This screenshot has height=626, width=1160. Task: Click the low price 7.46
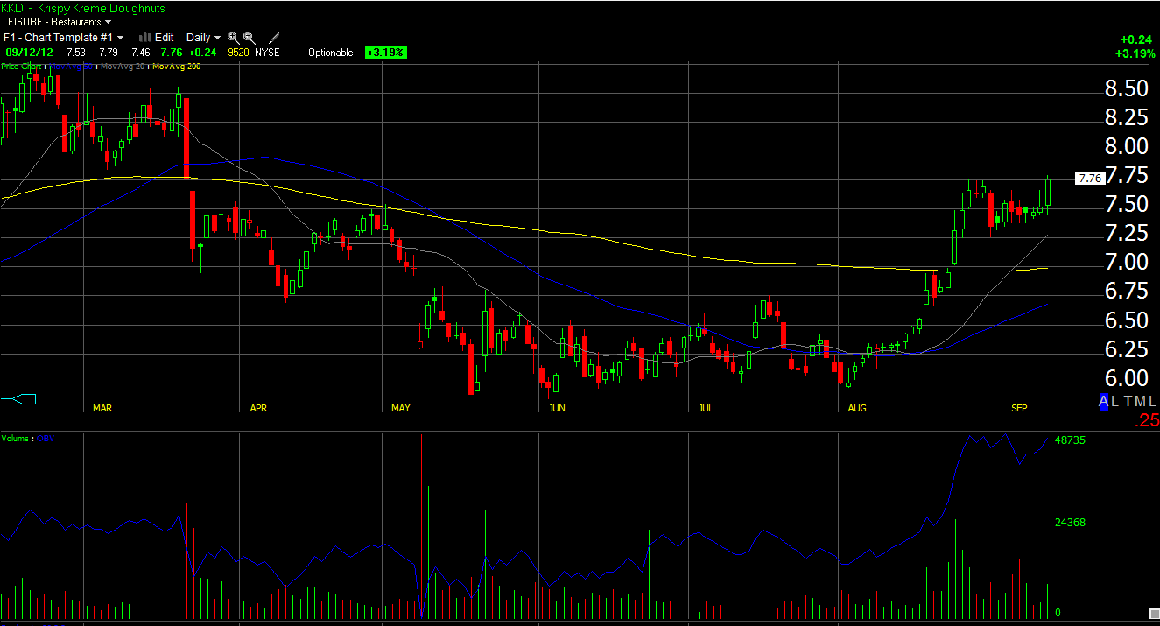point(140,53)
